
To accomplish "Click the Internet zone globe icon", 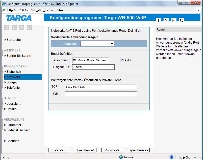I will pos(121,157).
